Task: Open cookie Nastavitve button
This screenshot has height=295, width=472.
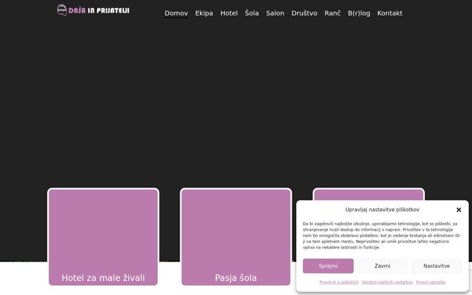Action: click(x=437, y=265)
